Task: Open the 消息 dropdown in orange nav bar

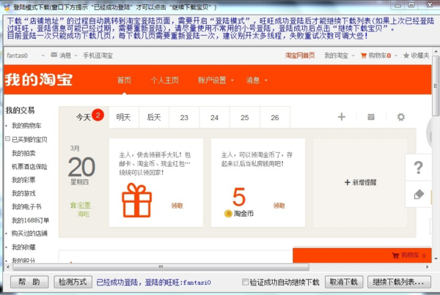Action: (257, 80)
